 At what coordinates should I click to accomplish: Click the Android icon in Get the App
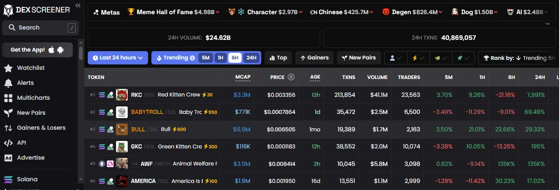[x=60, y=50]
